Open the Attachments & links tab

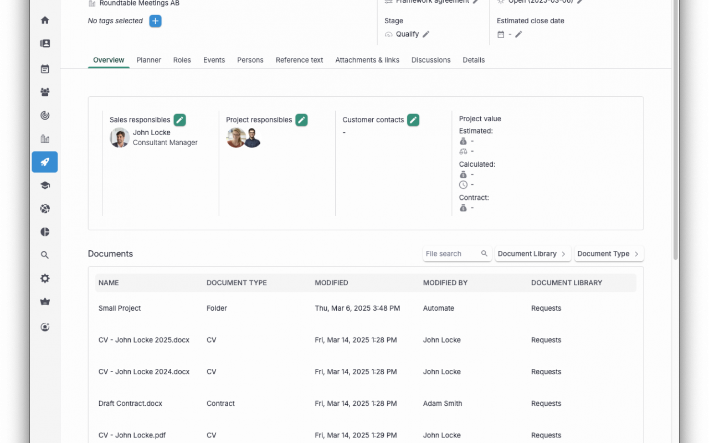(367, 60)
